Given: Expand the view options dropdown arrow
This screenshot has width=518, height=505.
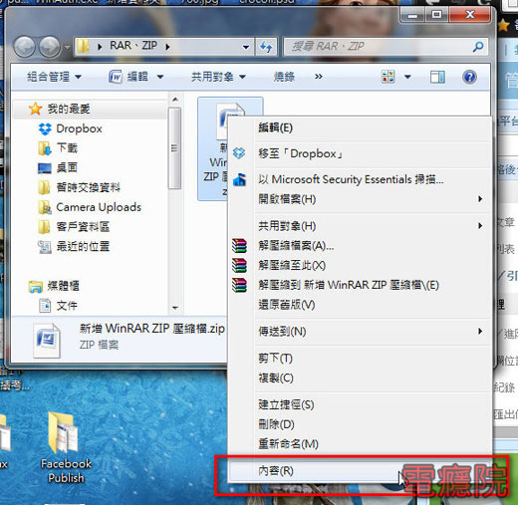Looking at the screenshot, I should (x=407, y=77).
